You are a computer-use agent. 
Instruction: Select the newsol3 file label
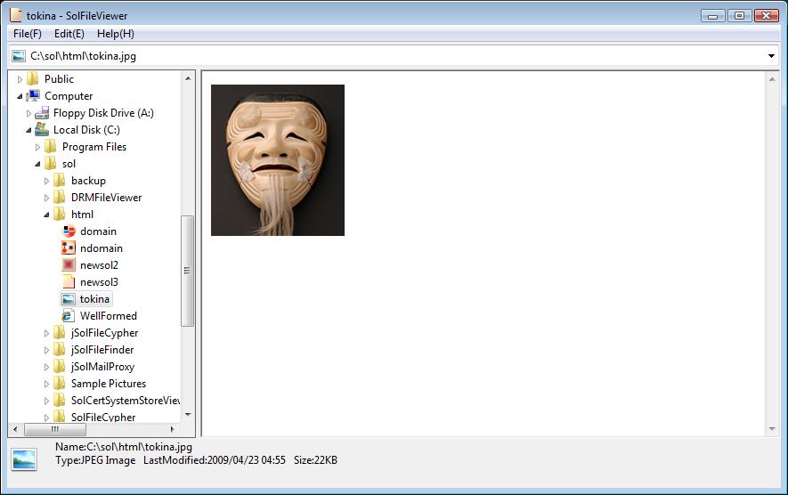[99, 282]
